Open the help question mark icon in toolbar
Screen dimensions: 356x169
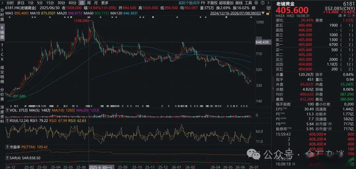pyautogui.click(x=262, y=3)
